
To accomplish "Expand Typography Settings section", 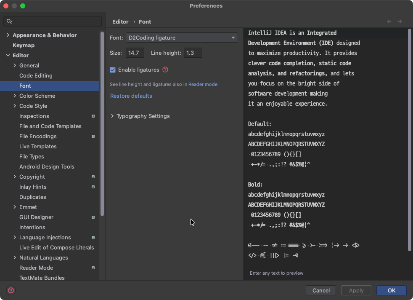I will pyautogui.click(x=112, y=116).
